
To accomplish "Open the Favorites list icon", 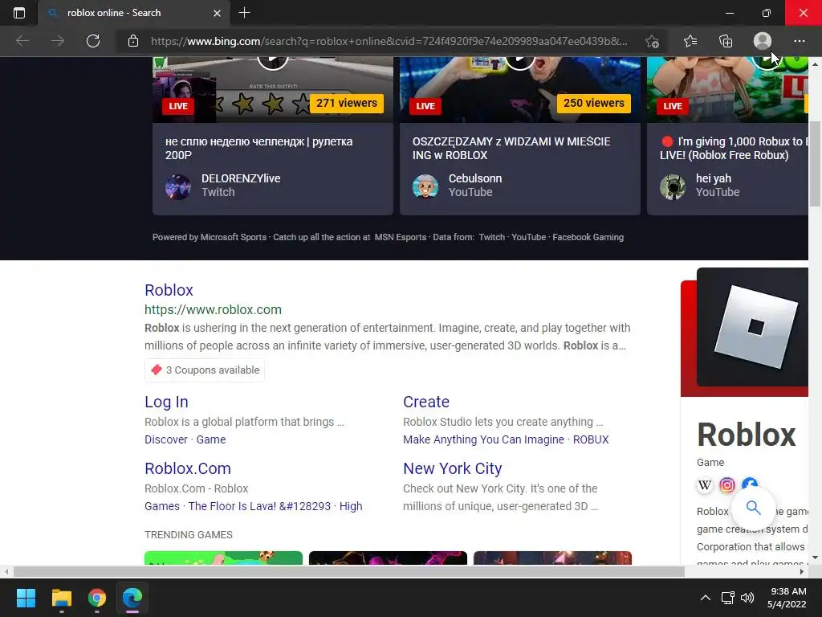I will coord(690,41).
